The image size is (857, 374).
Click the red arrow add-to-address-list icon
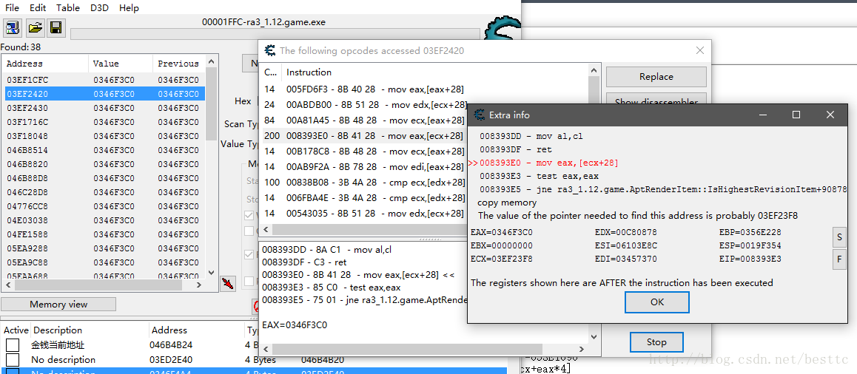(x=228, y=283)
